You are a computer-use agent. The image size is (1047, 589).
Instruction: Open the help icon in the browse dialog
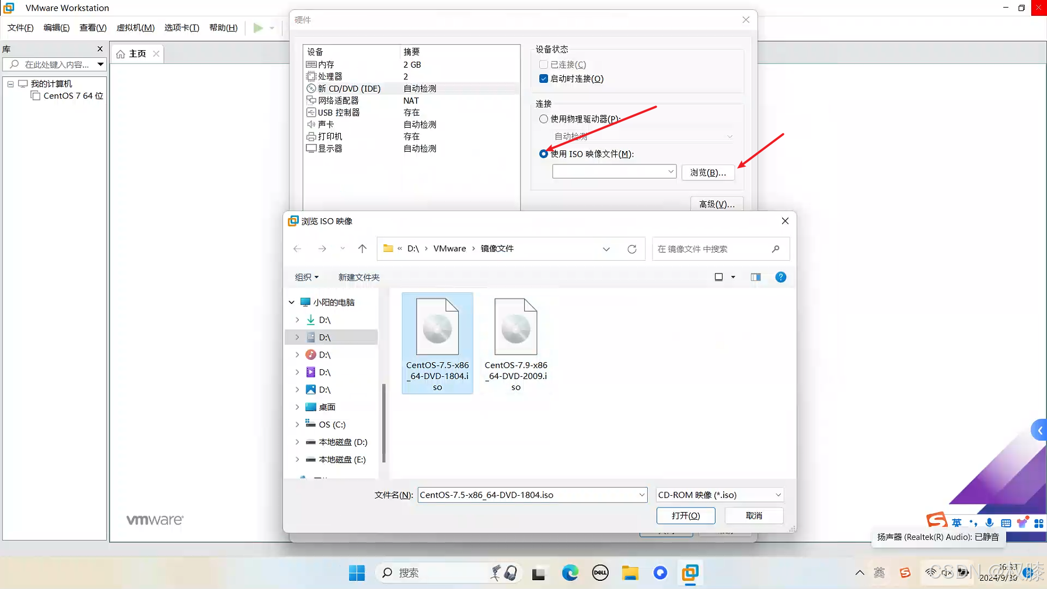click(781, 277)
